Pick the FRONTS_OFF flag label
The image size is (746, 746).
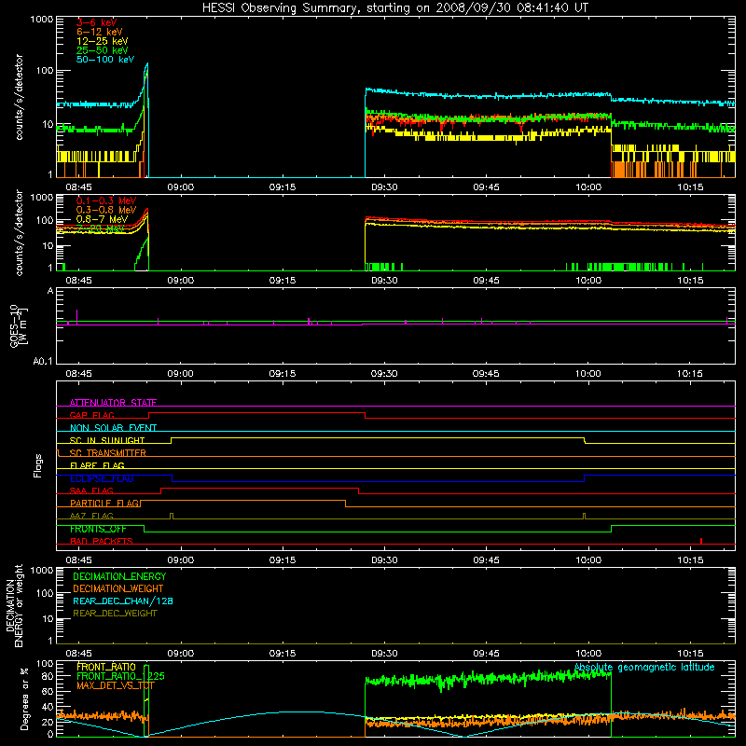tap(98, 529)
